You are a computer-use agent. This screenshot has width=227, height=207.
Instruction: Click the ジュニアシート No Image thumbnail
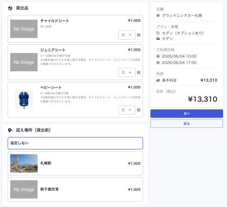coord(24,62)
